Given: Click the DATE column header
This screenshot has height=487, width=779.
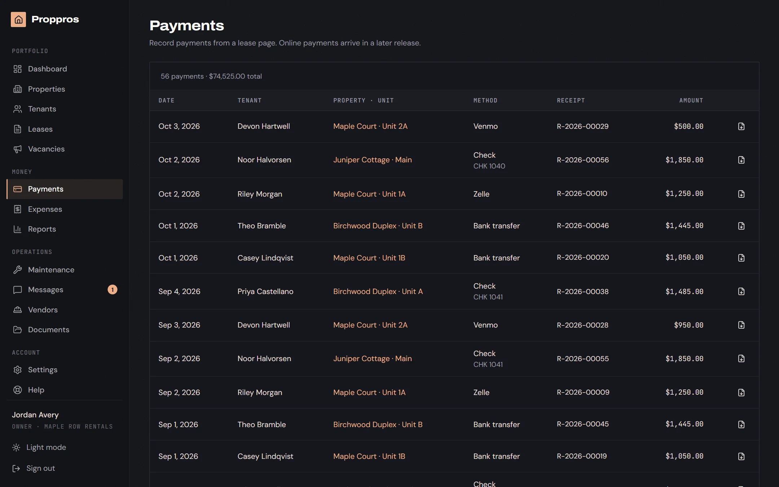Looking at the screenshot, I should [x=166, y=100].
